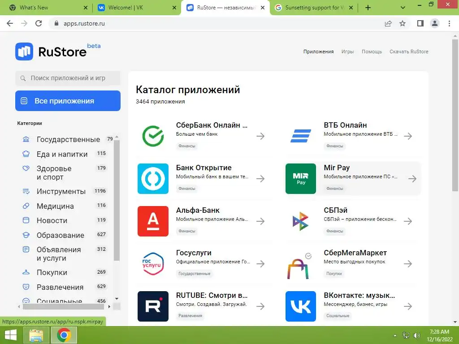Click the category list horizontal scrollbar
Viewport: 459px width, 344px height.
click(63, 306)
